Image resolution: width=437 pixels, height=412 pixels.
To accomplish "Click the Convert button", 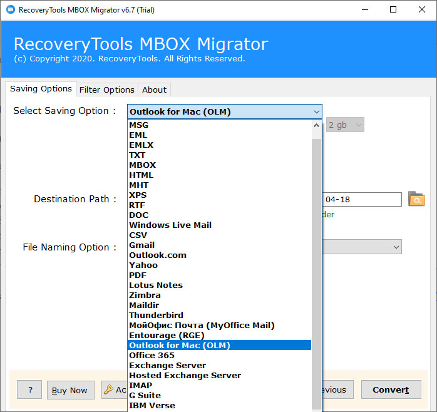I will pyautogui.click(x=391, y=389).
